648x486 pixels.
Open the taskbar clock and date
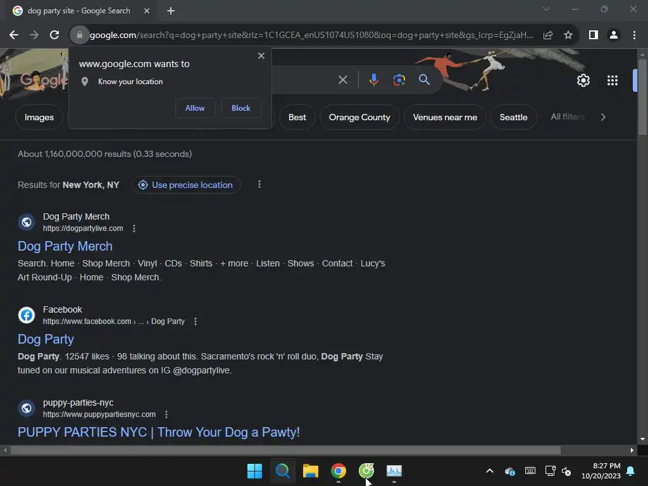[x=601, y=471]
